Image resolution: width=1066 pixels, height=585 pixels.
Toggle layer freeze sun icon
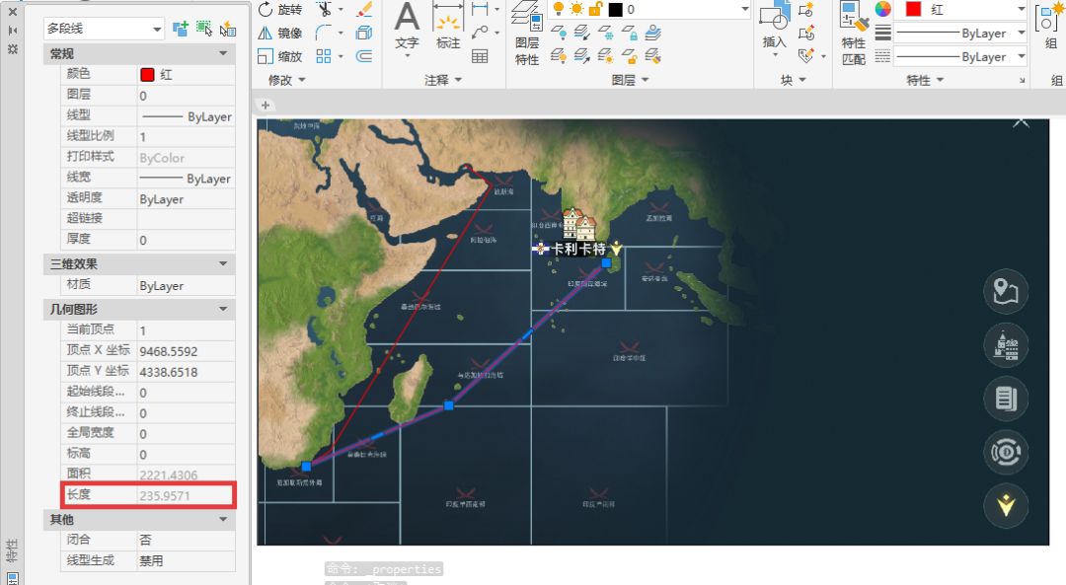(576, 9)
